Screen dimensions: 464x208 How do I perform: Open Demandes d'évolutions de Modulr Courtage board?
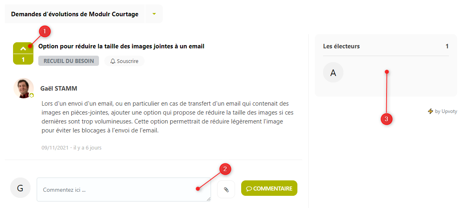pyautogui.click(x=75, y=14)
